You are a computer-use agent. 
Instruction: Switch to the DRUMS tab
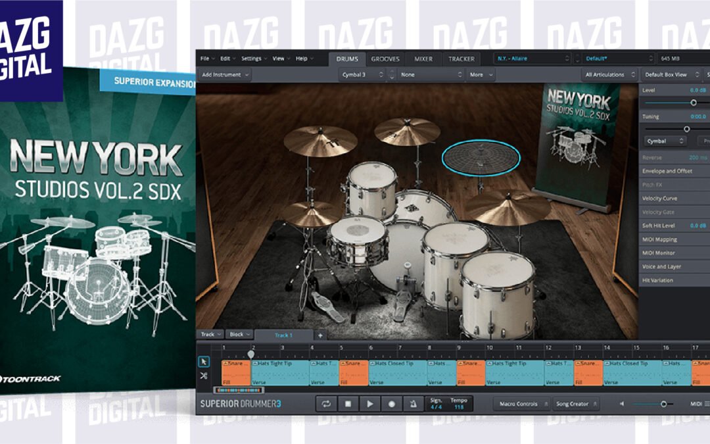point(347,59)
